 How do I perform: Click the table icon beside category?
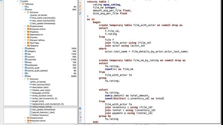click(26, 51)
